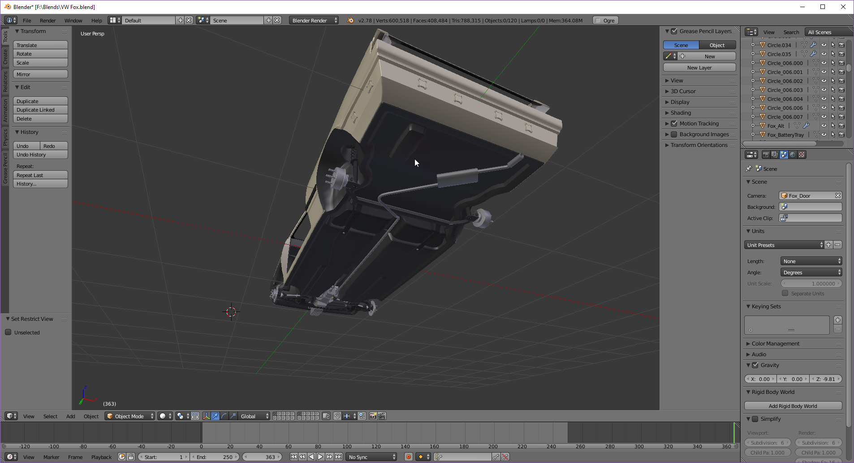Tick the Unselected checkbox
Image resolution: width=854 pixels, height=463 pixels.
click(8, 333)
